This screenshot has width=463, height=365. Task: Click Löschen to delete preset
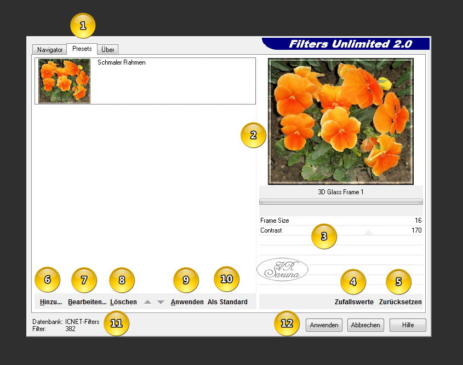click(x=123, y=302)
